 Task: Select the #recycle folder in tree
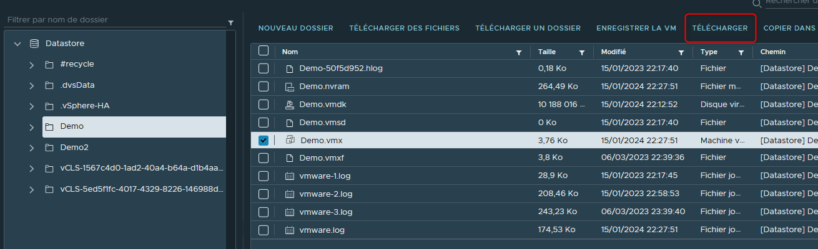click(x=77, y=64)
